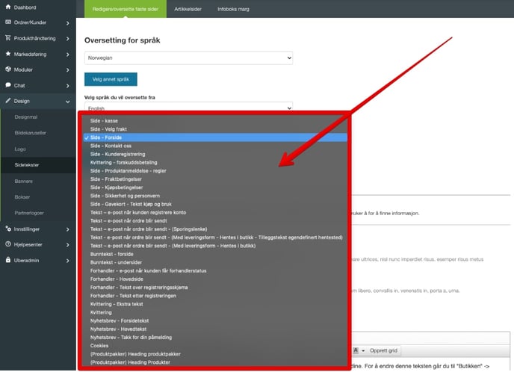
Task: Select 'Cookies' option in list
Action: click(215, 346)
